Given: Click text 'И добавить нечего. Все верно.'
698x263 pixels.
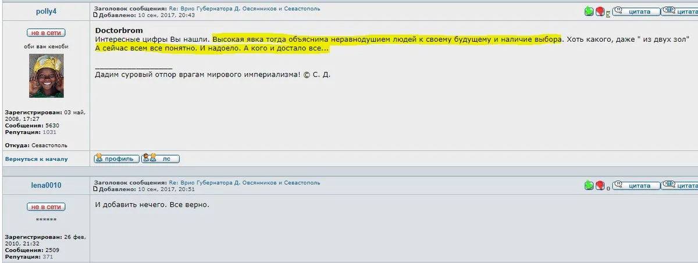Looking at the screenshot, I should [151, 205].
